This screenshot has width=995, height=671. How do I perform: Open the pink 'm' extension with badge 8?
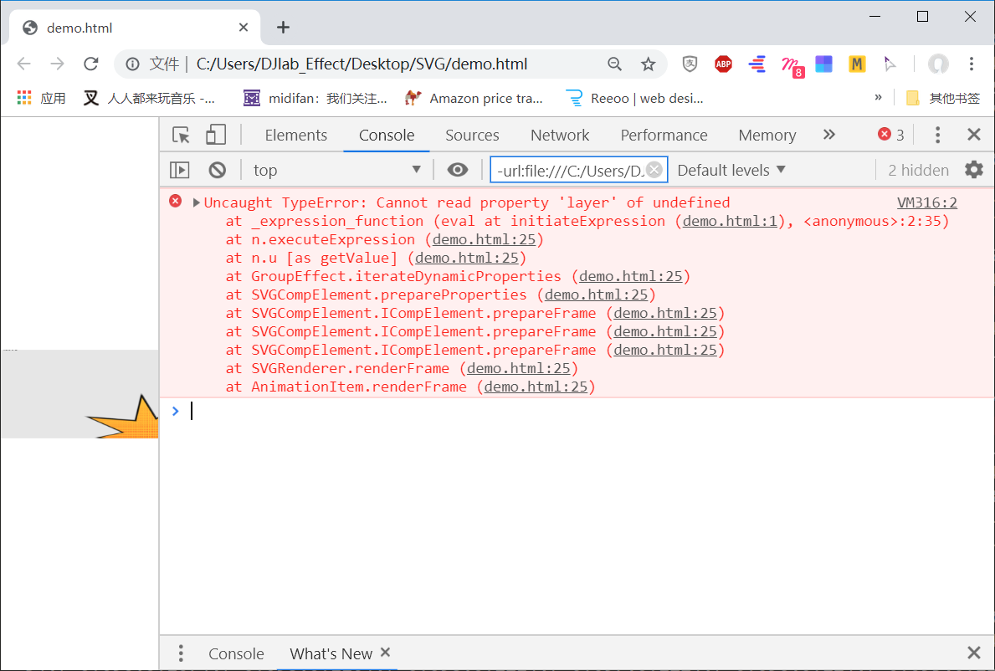coord(792,66)
